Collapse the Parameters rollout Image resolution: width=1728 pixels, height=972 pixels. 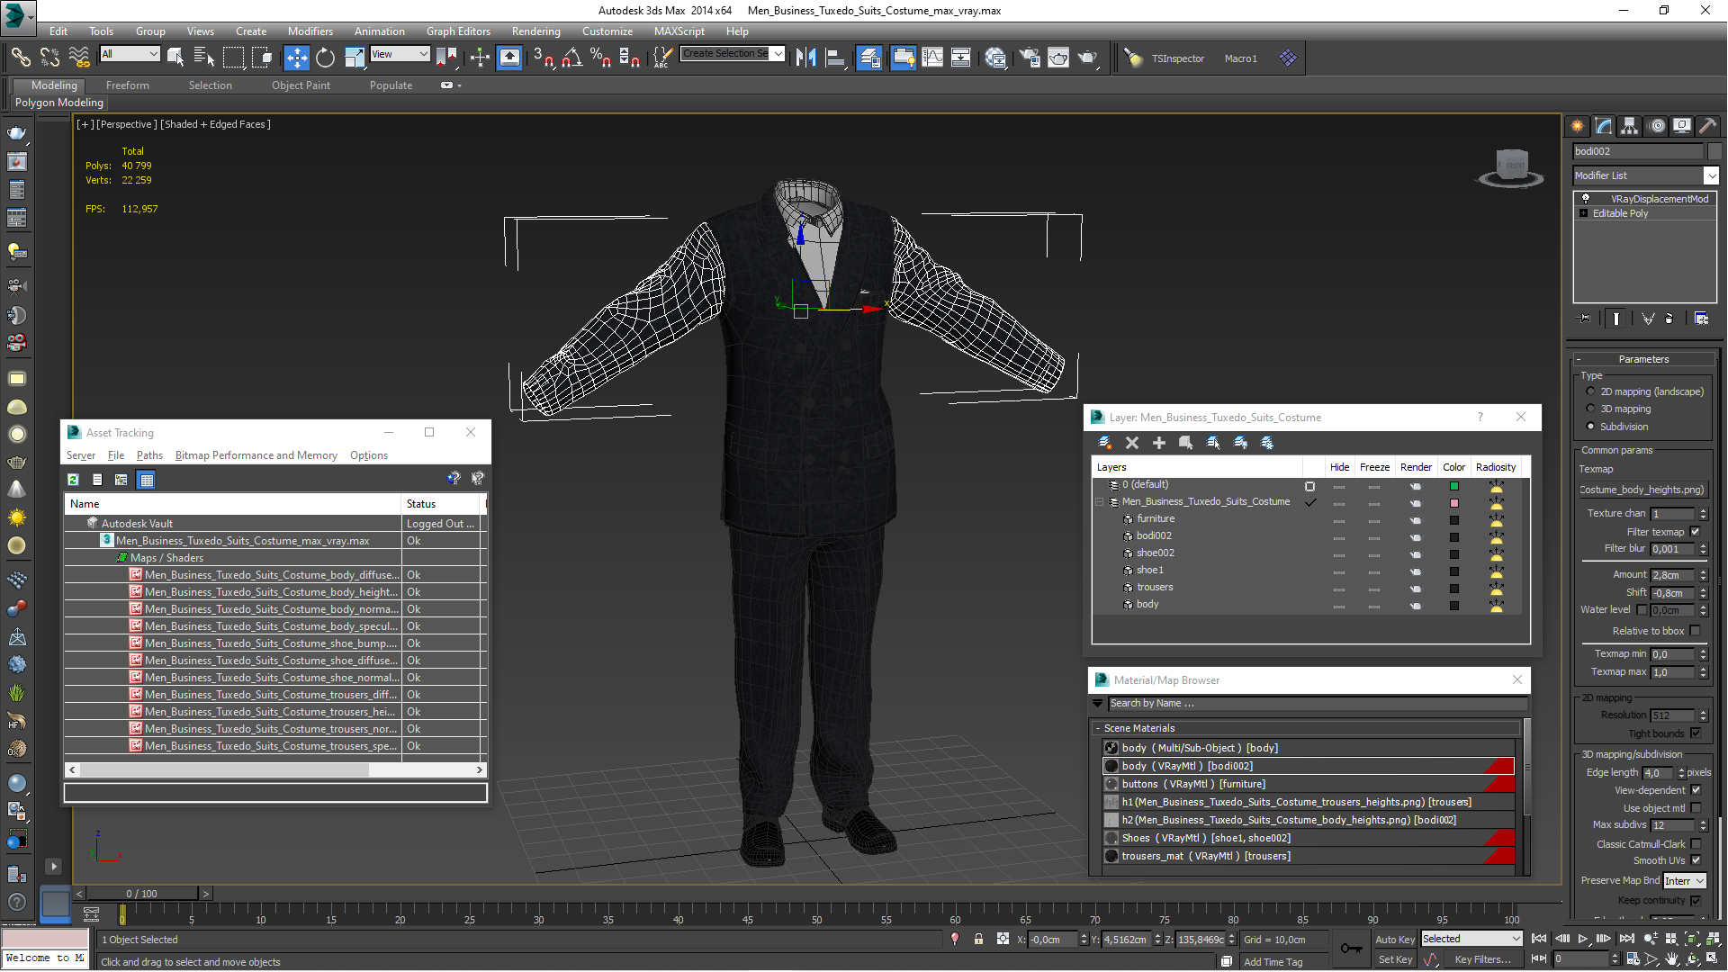1643,359
